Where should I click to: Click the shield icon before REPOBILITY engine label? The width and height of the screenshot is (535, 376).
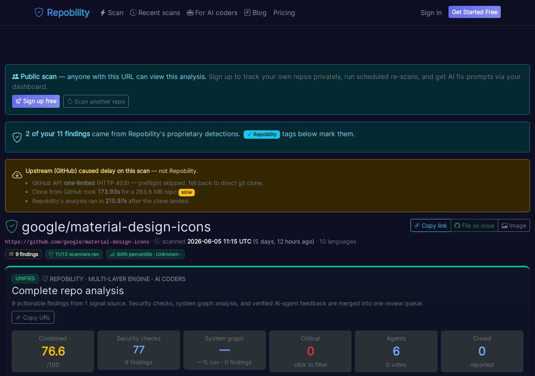tap(45, 279)
